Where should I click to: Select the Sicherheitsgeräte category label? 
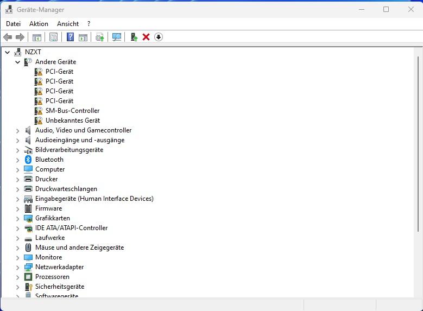tap(60, 287)
